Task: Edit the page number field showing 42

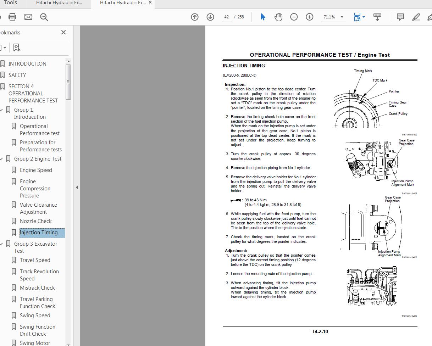Action: click(226, 17)
